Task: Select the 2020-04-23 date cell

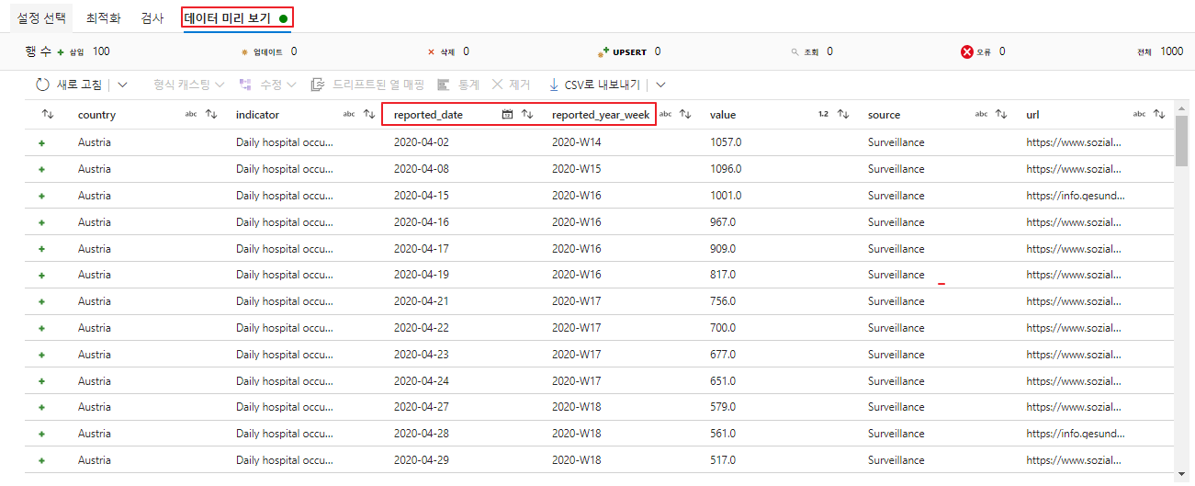Action: (x=422, y=355)
